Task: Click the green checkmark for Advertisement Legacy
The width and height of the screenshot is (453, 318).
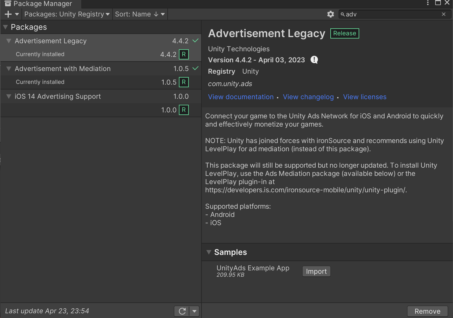Action: tap(195, 40)
